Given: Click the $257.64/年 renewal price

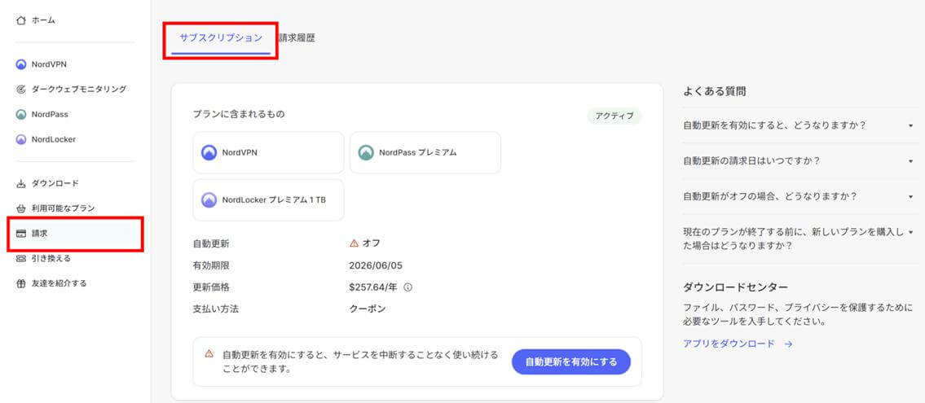Looking at the screenshot, I should coord(374,287).
